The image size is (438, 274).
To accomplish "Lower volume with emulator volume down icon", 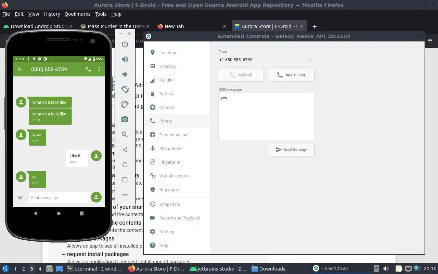I will pos(125,74).
